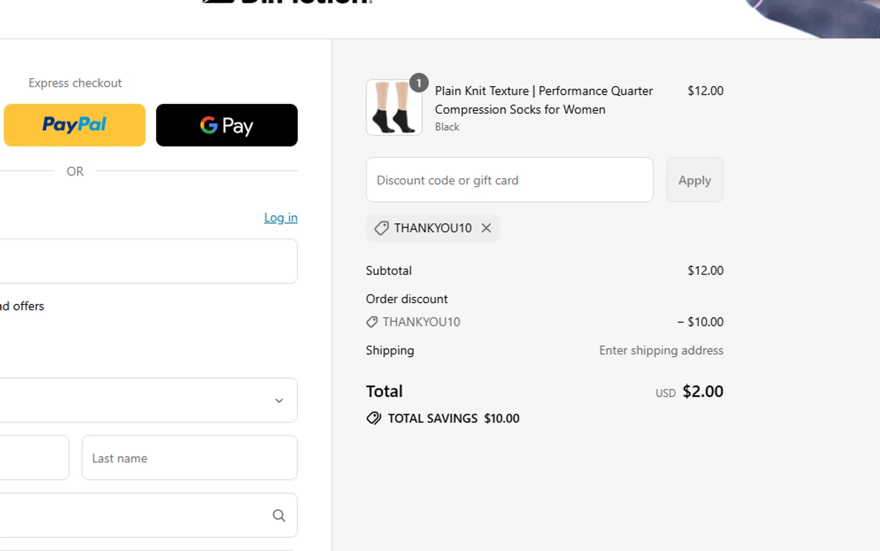Click the Enter shipping address text
880x551 pixels.
(661, 350)
